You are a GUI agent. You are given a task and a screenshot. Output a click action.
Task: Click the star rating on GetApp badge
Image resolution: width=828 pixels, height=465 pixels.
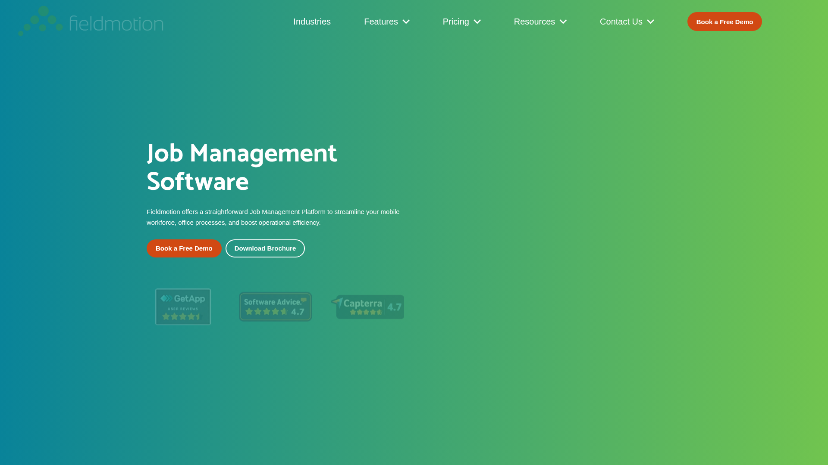[x=181, y=316]
